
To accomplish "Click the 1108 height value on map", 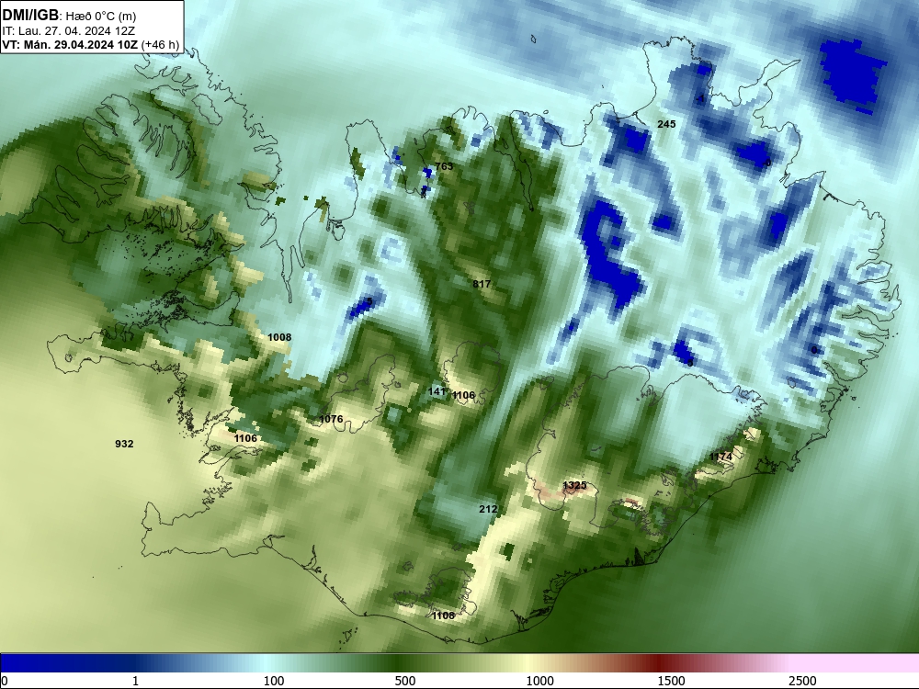I will 443,616.
